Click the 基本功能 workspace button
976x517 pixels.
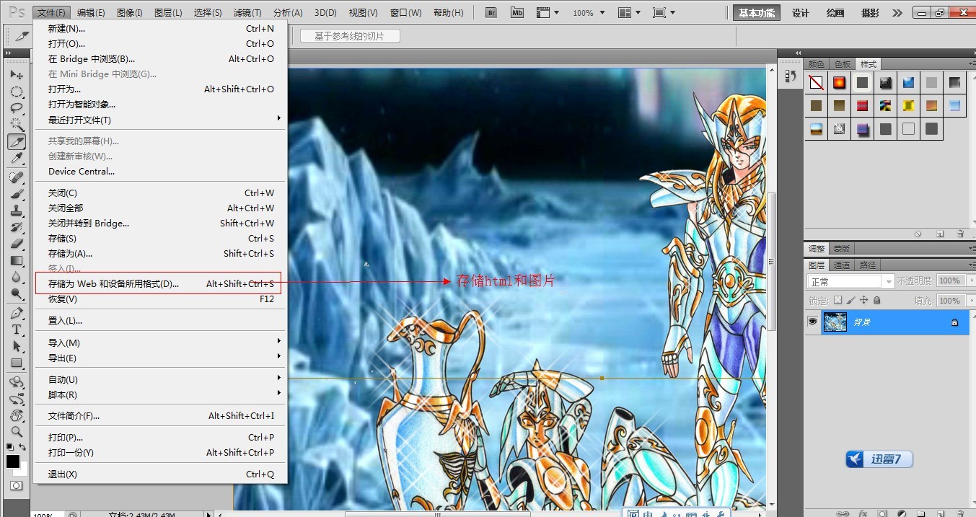click(757, 13)
